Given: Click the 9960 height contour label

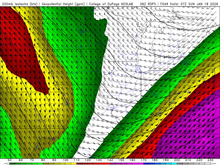Looking at the screenshot, I should [x=168, y=79].
